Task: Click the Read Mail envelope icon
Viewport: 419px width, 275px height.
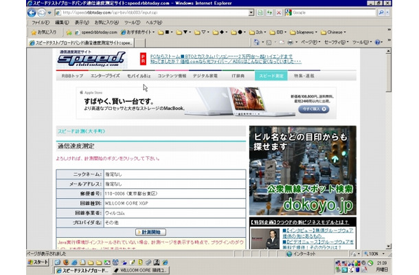Action: click(282, 42)
